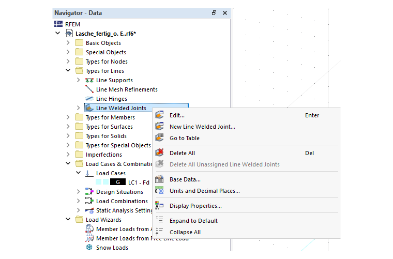
Task: Expand the Types for Nodes folder
Action: point(68,61)
